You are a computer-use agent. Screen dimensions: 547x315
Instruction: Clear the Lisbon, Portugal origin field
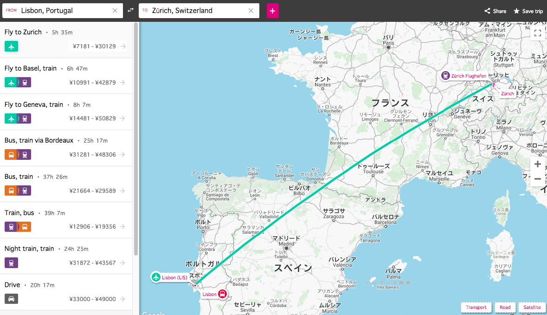pos(115,11)
